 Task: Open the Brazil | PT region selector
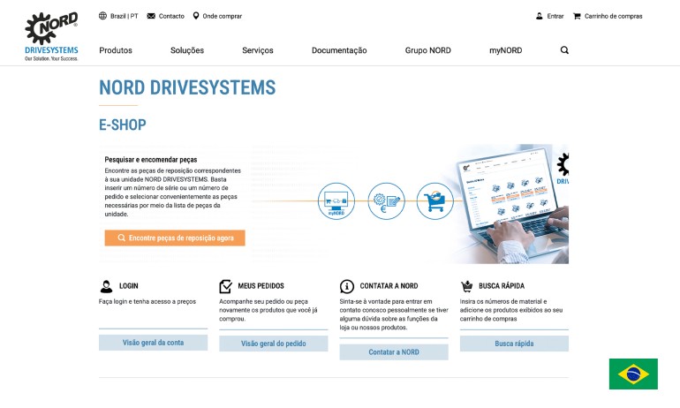[x=124, y=16]
